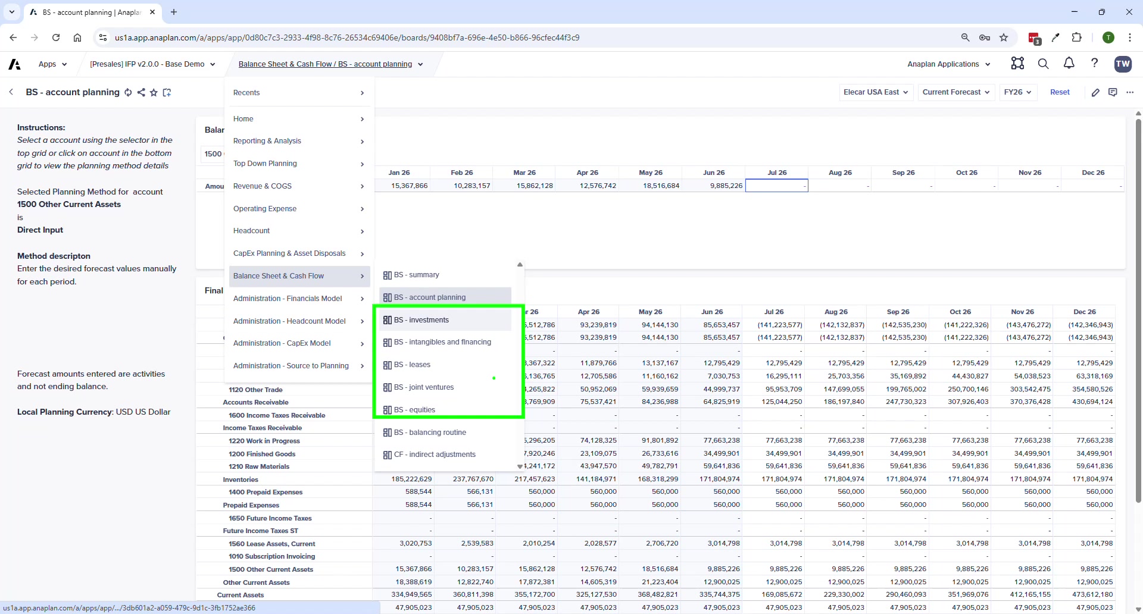Open Anaplan notifications bell

click(1069, 64)
